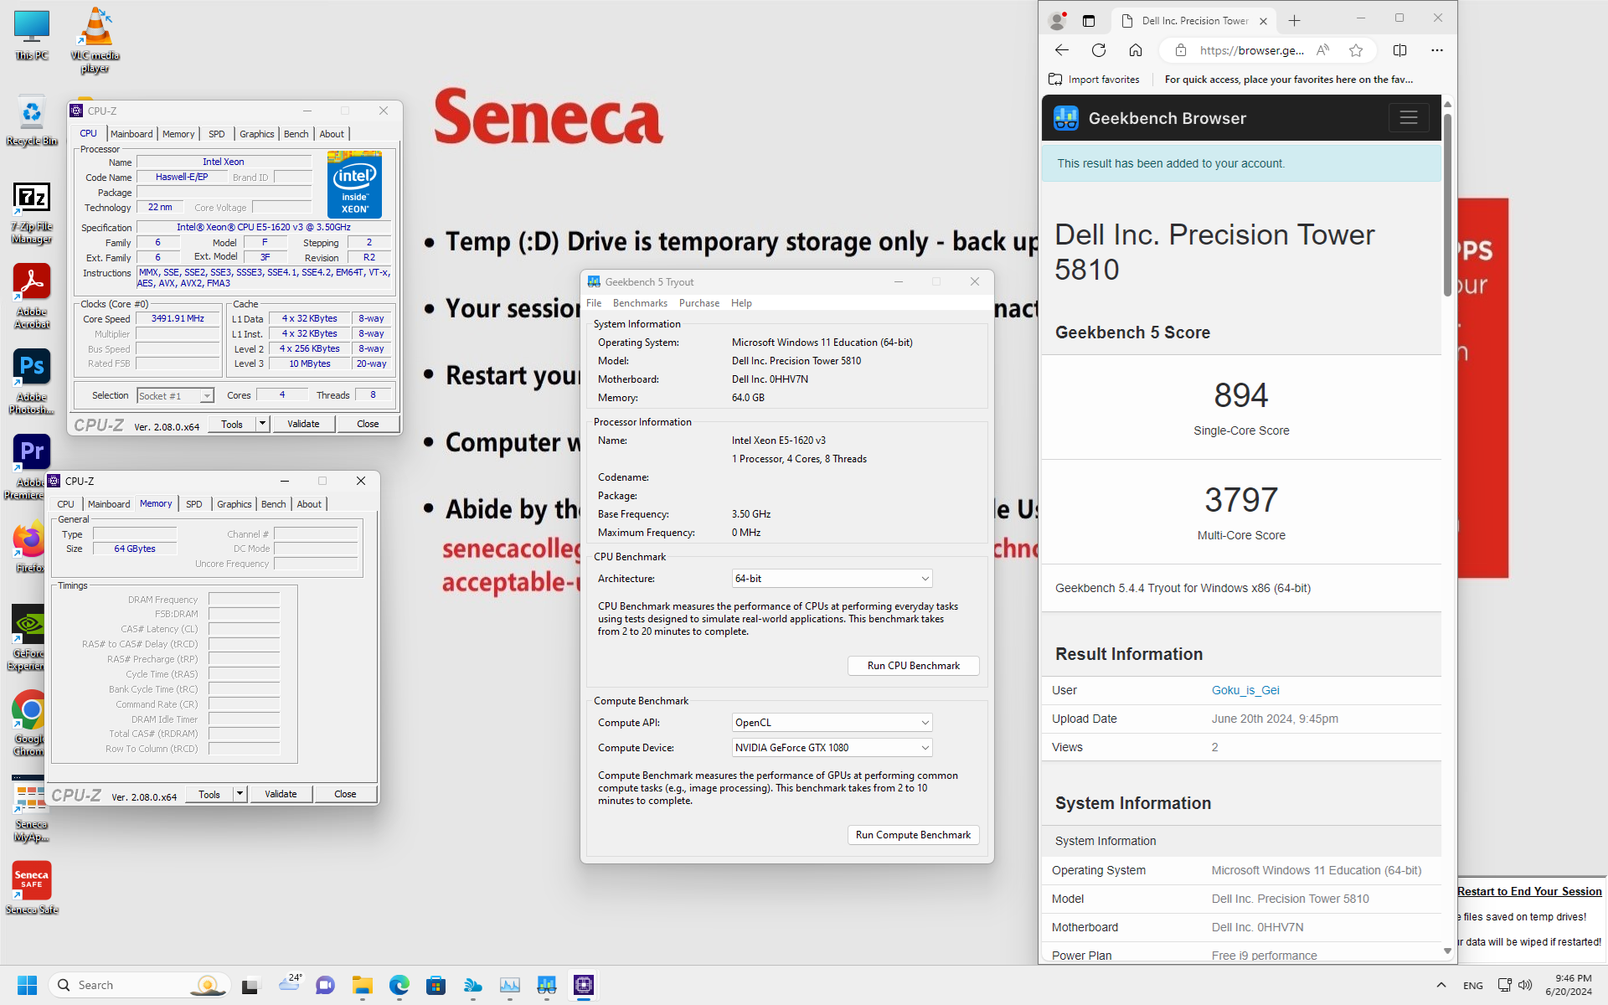The image size is (1608, 1005).
Task: Open Edge settings and more menu
Action: [x=1437, y=50]
